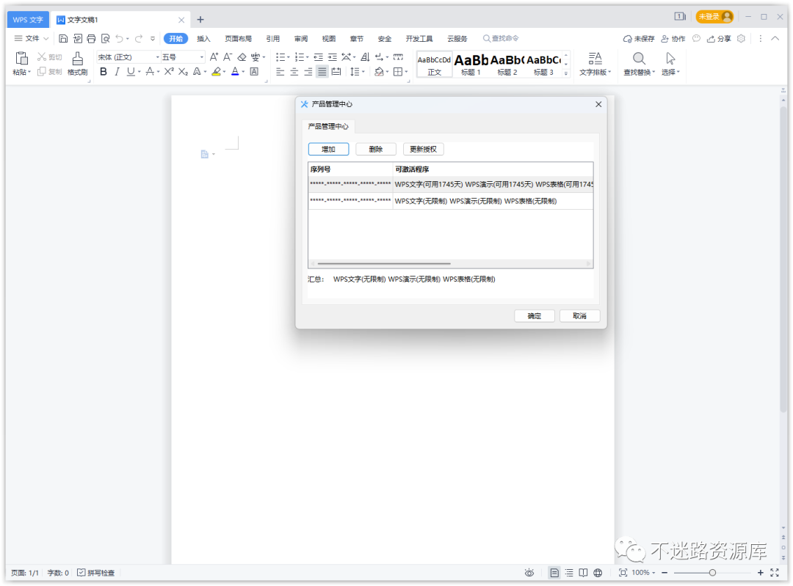
Task: Open the 视图 ribbon tab
Action: click(329, 38)
